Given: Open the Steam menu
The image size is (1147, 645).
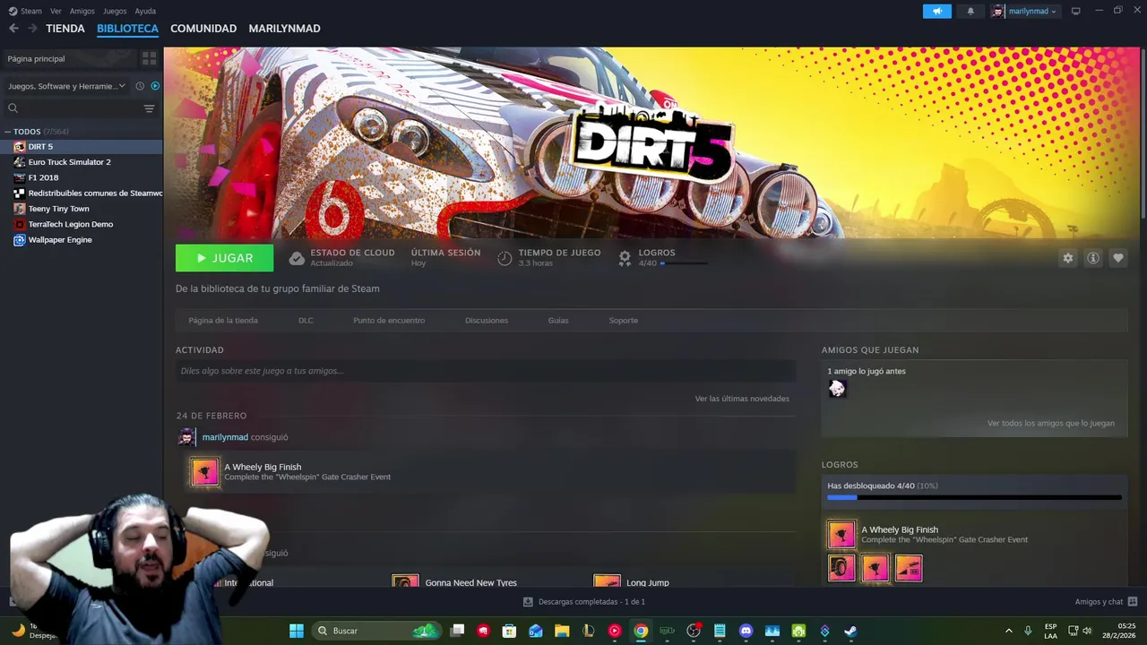Looking at the screenshot, I should click(25, 11).
